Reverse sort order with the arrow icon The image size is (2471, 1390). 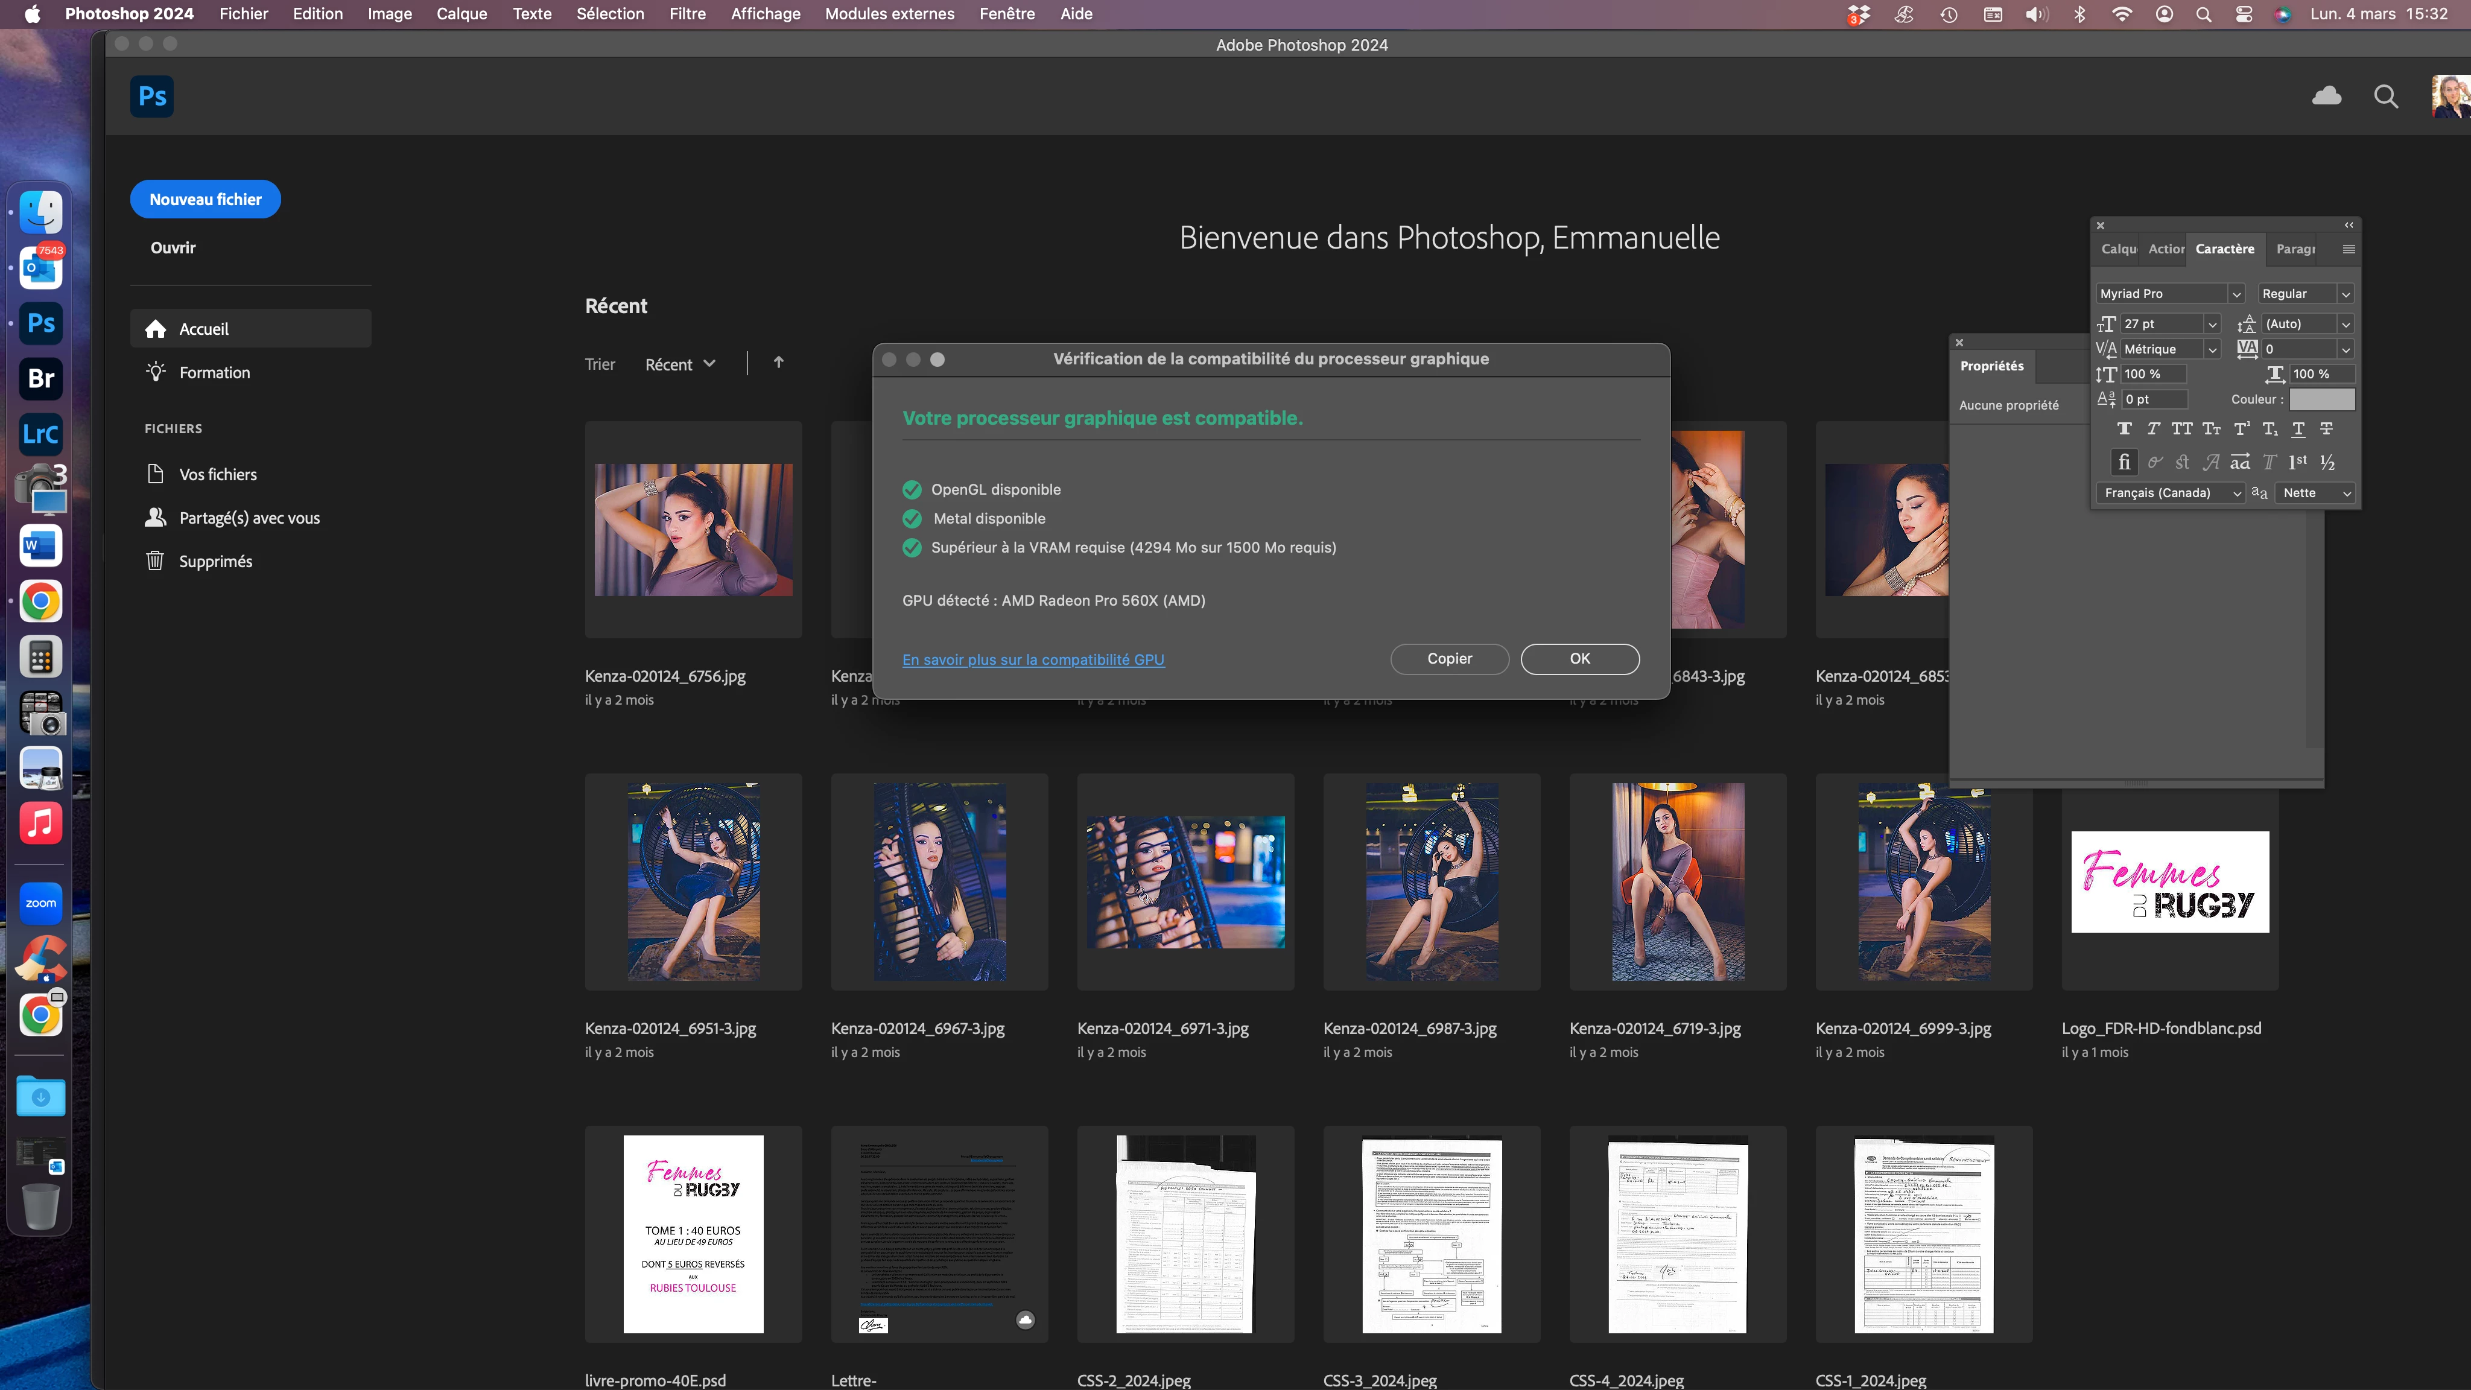pos(779,363)
